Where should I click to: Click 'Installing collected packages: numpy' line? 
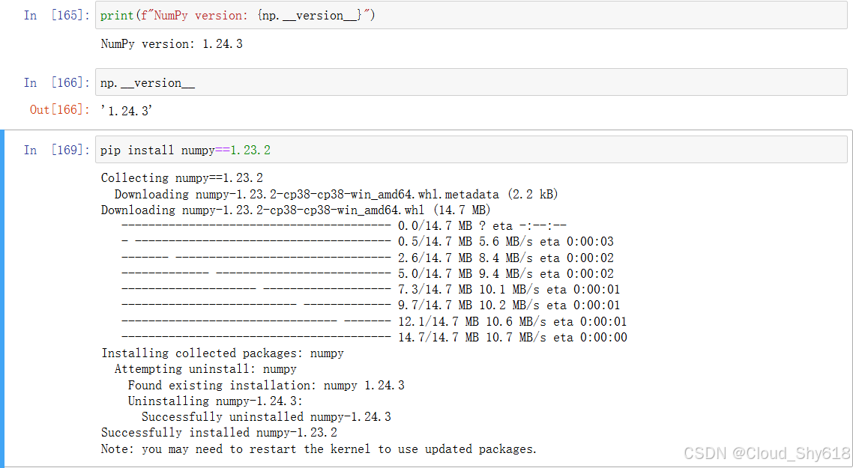tap(223, 353)
